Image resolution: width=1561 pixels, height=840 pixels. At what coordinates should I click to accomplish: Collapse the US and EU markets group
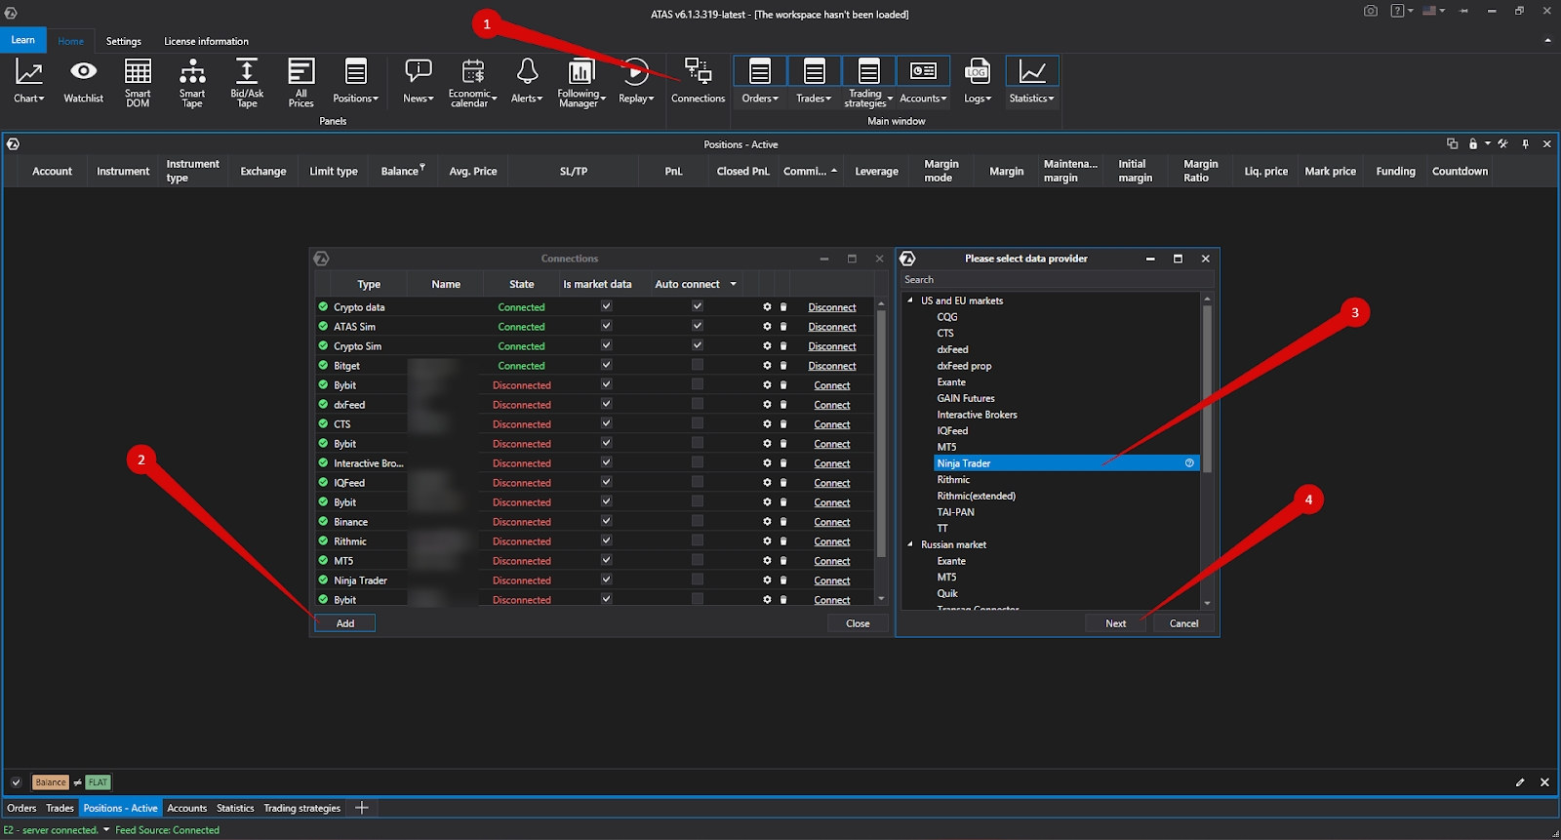click(910, 300)
